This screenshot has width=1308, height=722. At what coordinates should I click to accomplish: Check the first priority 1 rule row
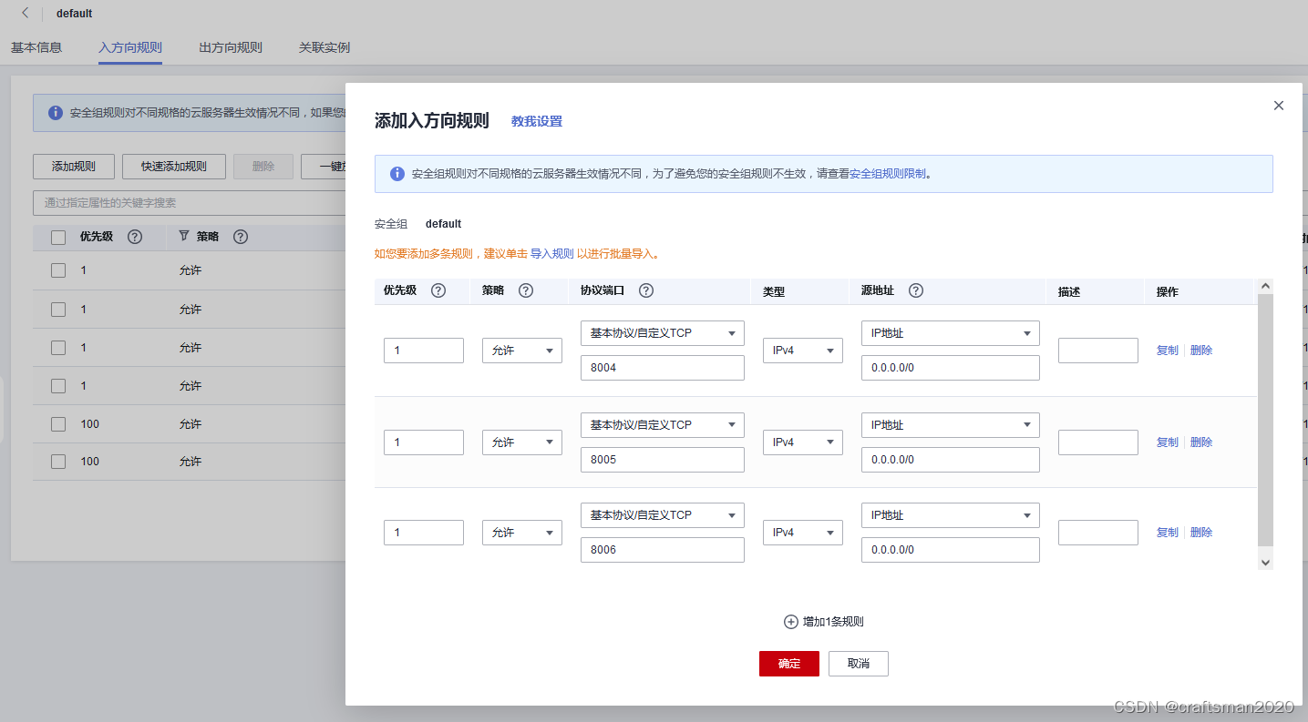tap(58, 269)
